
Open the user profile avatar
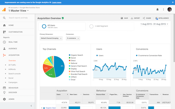tap(169, 9)
